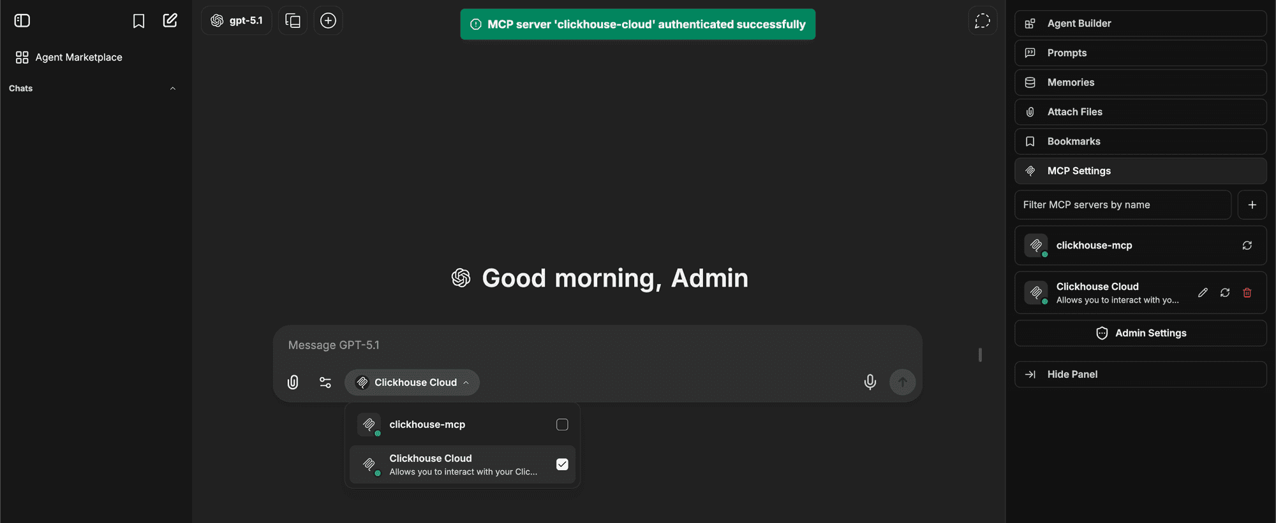The width and height of the screenshot is (1276, 523).
Task: Open Agent Marketplace
Action: 69,57
